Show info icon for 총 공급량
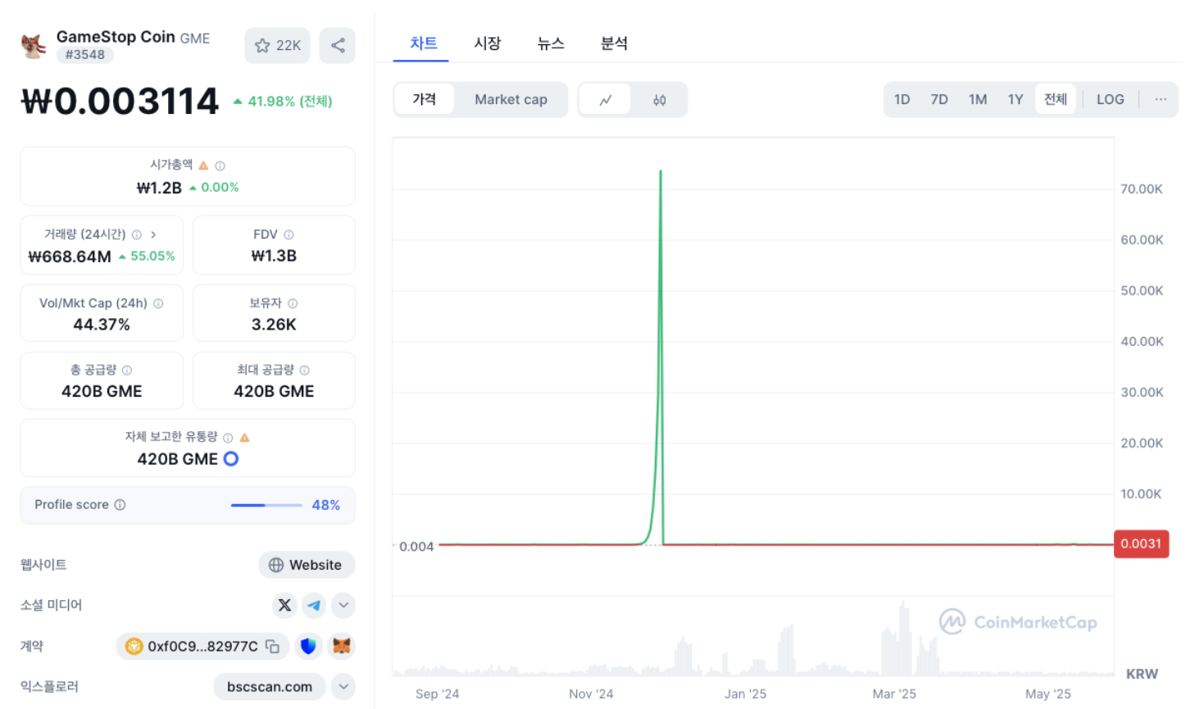Screen dimensions: 1186x709 point(127,370)
